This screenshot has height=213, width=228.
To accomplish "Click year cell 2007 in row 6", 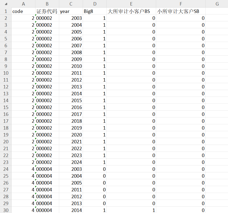I will [71, 45].
